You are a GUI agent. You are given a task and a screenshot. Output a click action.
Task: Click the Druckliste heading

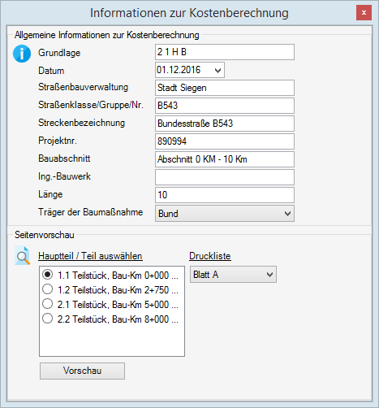click(x=210, y=256)
